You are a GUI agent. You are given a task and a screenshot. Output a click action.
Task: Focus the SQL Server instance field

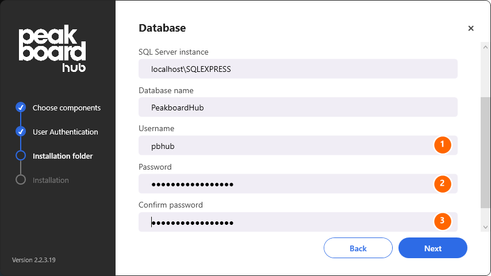[298, 68]
